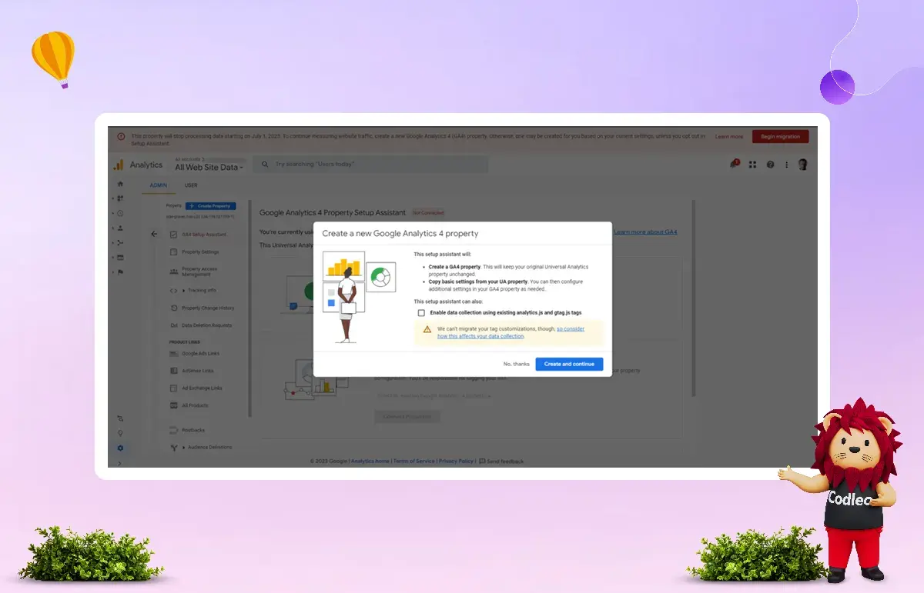Click Learn more in the red banner
The height and width of the screenshot is (593, 924).
pyautogui.click(x=729, y=136)
